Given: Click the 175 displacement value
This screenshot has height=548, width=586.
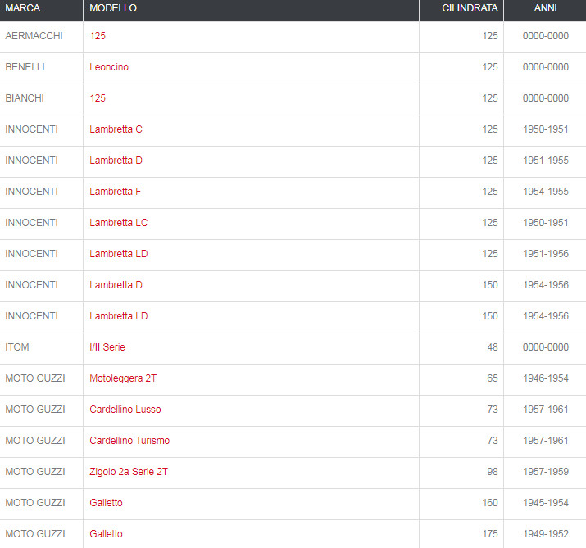Looking at the screenshot, I should click(490, 534).
